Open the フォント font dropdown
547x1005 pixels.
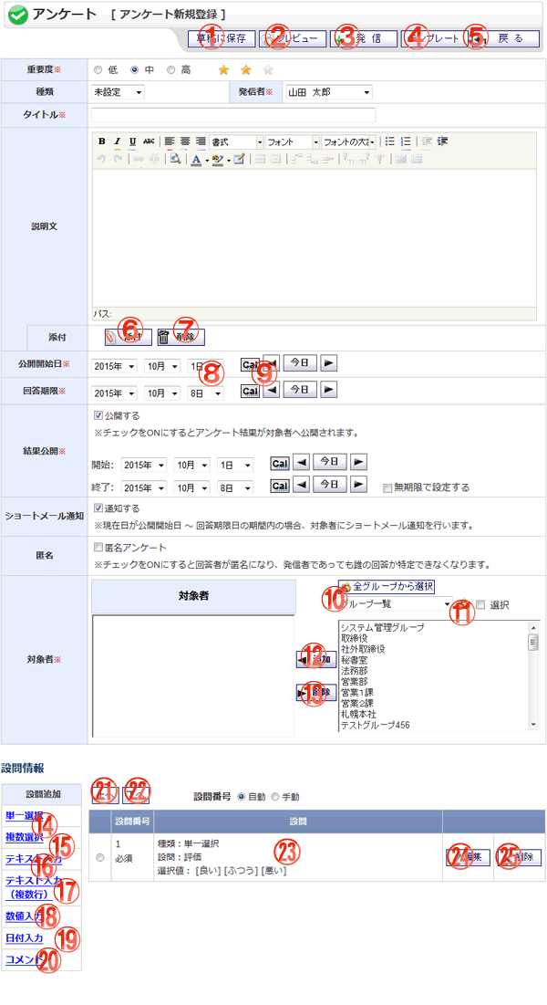pos(292,142)
